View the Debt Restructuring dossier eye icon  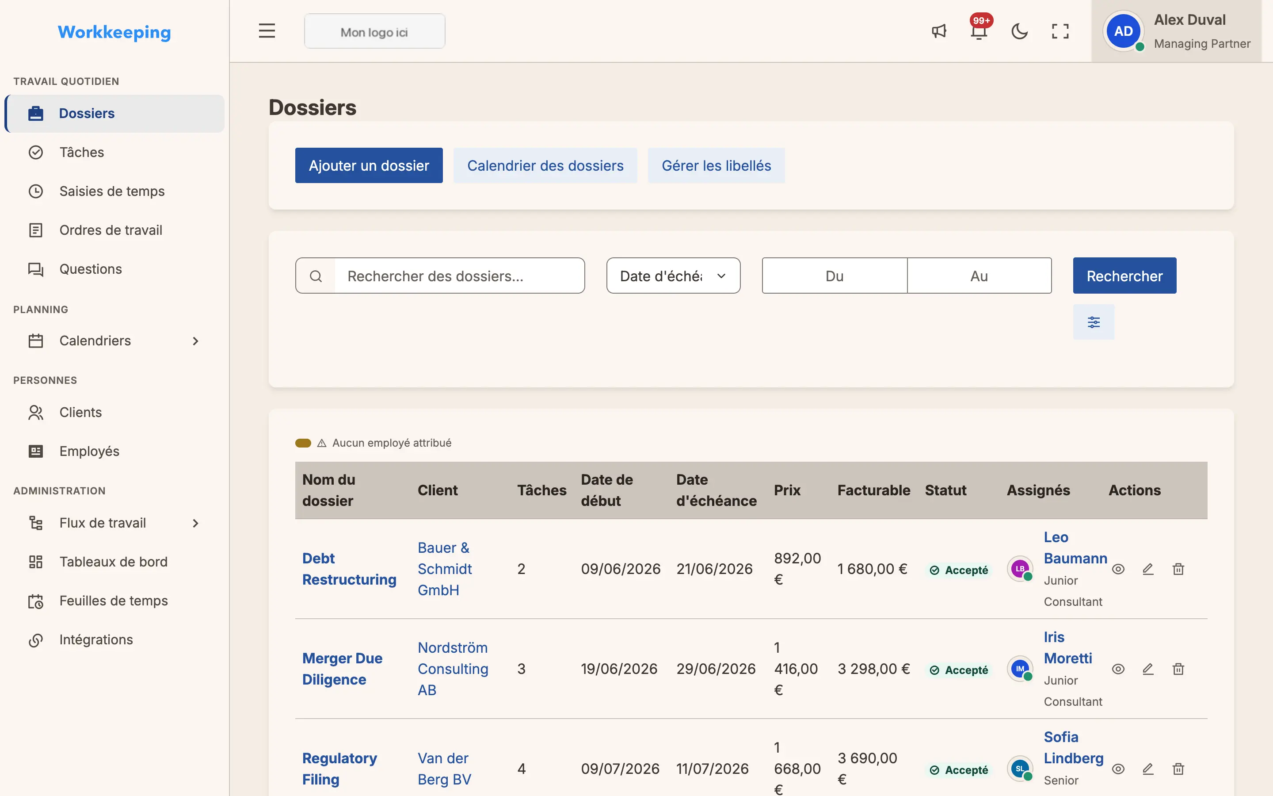(1118, 569)
